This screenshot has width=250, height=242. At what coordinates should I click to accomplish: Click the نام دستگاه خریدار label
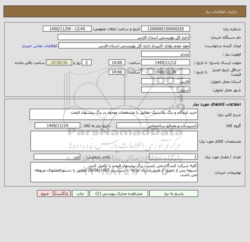[226, 37]
